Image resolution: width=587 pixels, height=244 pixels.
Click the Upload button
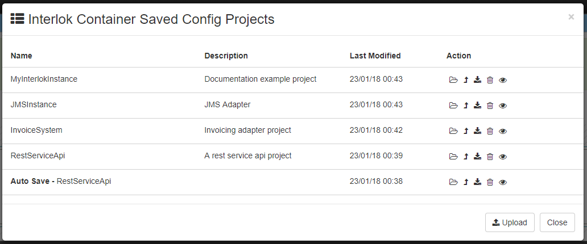510,222
